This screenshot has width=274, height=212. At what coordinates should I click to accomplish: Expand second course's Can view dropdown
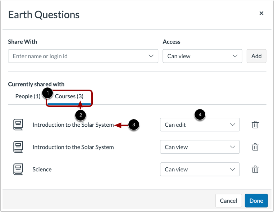pos(200,147)
